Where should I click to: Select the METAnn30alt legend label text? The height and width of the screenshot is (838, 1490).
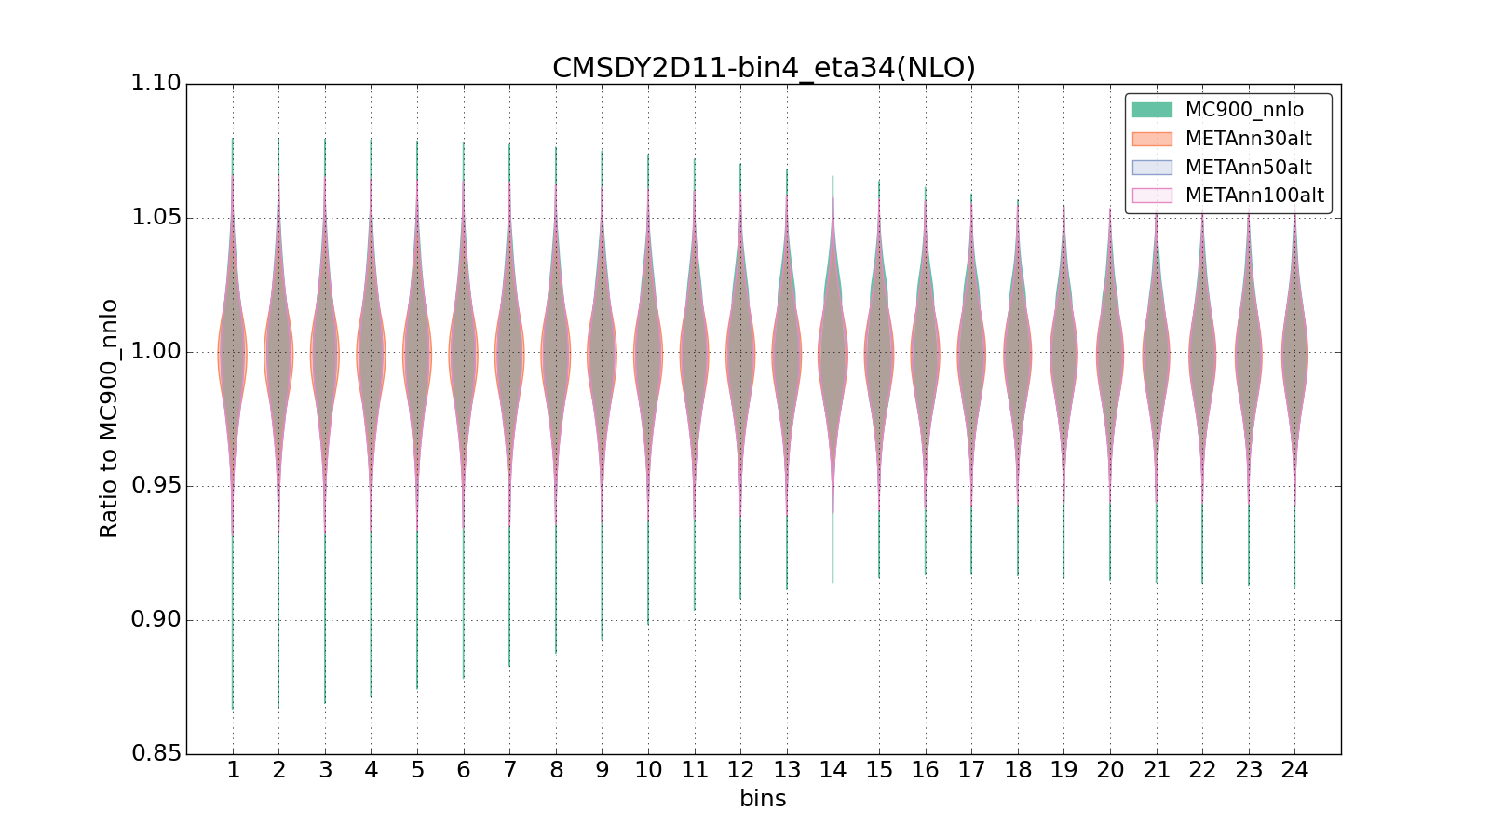1248,139
